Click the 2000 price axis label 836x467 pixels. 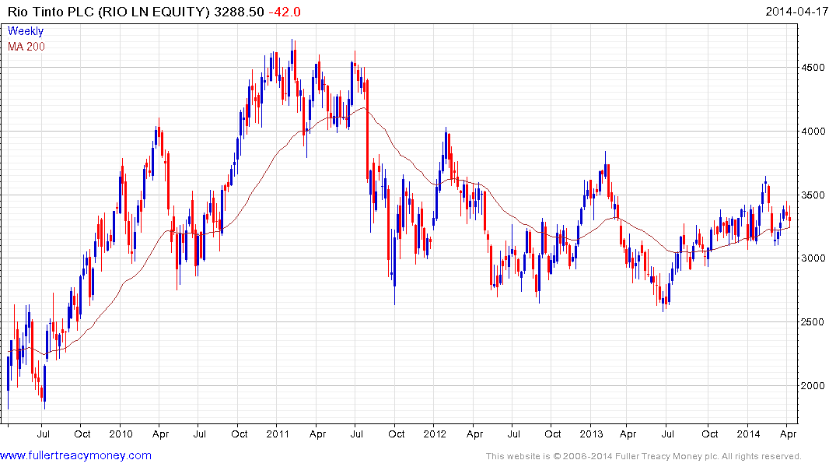[813, 385]
